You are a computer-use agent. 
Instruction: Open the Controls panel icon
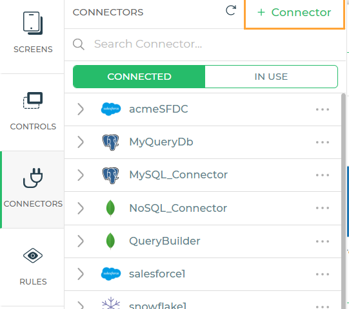tap(33, 100)
